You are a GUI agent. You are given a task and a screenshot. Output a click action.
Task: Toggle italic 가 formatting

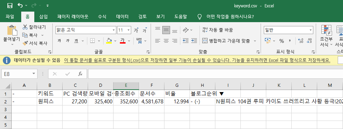[68, 41]
